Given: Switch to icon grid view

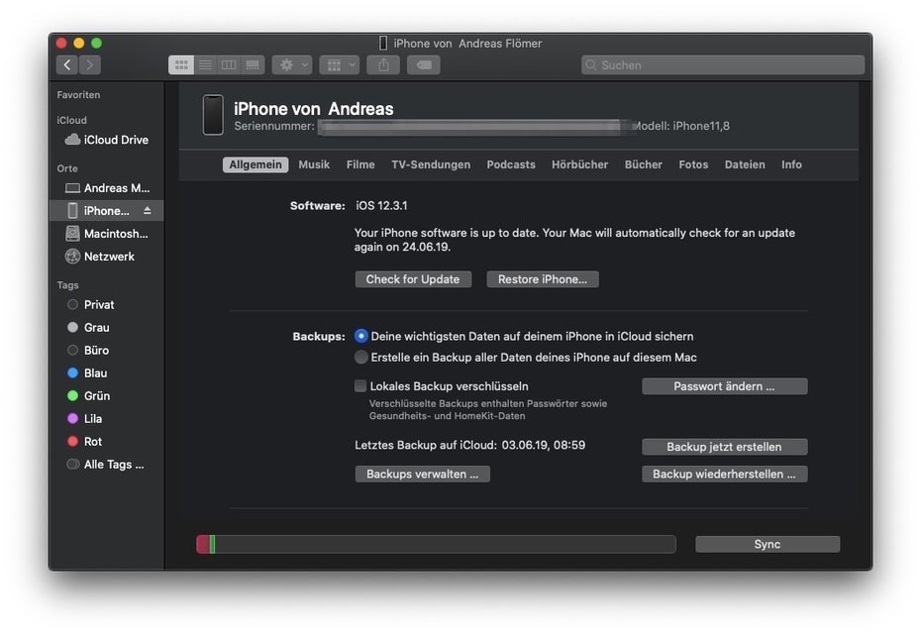Looking at the screenshot, I should tap(181, 64).
